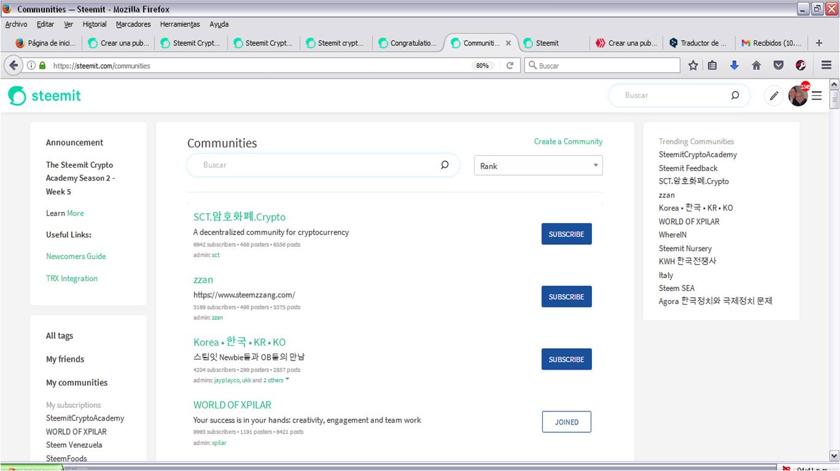Open the Editar menu
This screenshot has height=471, width=840.
pos(45,25)
